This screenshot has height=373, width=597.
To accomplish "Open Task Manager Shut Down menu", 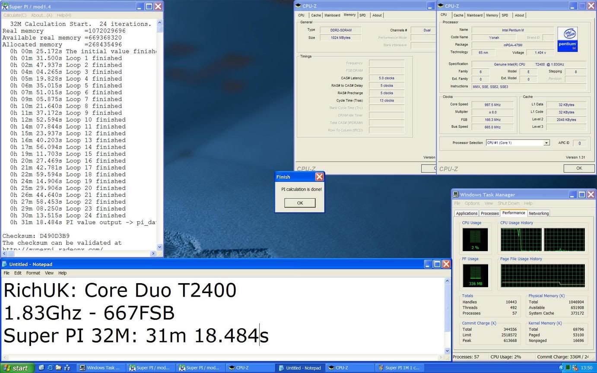I will point(508,203).
